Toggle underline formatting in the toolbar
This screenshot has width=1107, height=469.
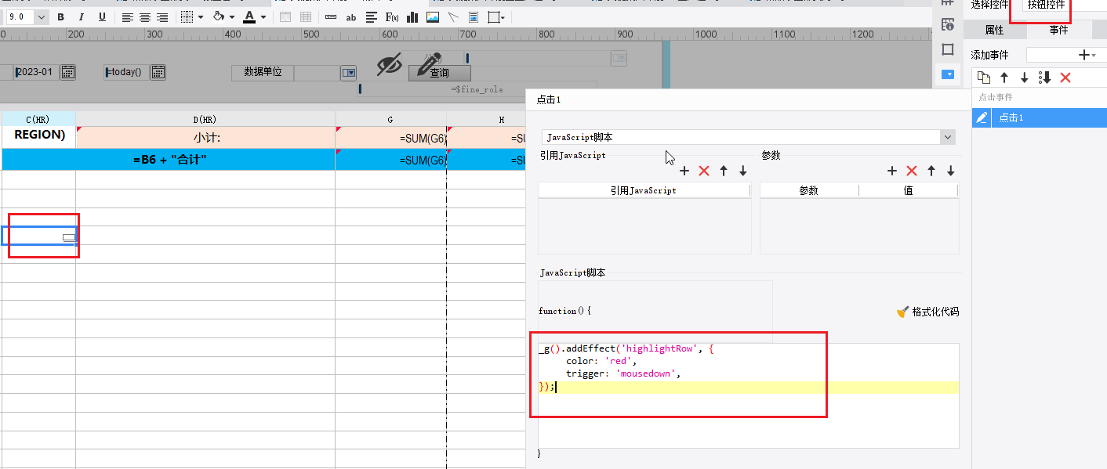point(102,16)
